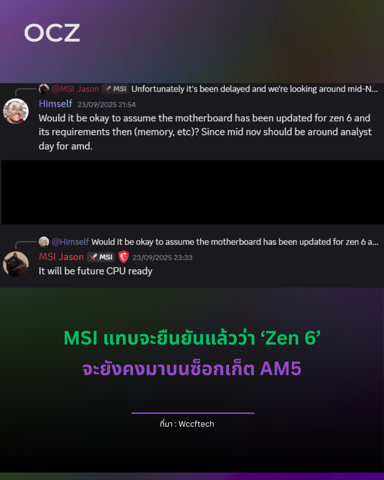Open the red MSI Jason username

(61, 257)
